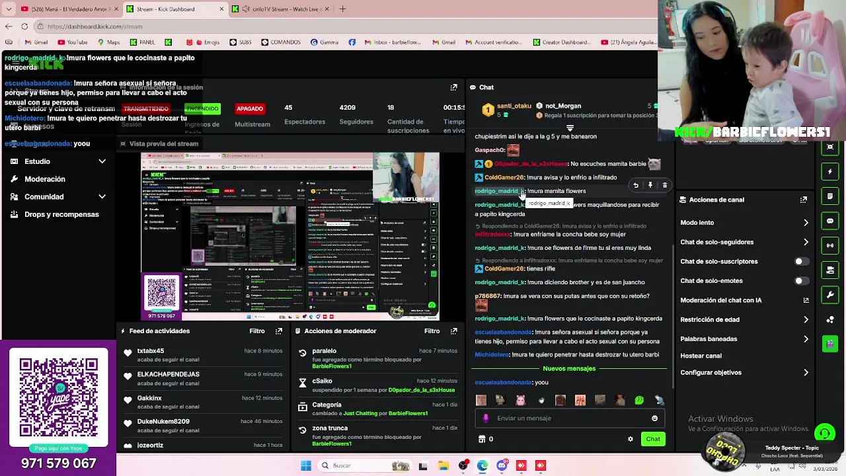Open the emoji picker in message box
Screen dimensions: 846x476
[654, 418]
